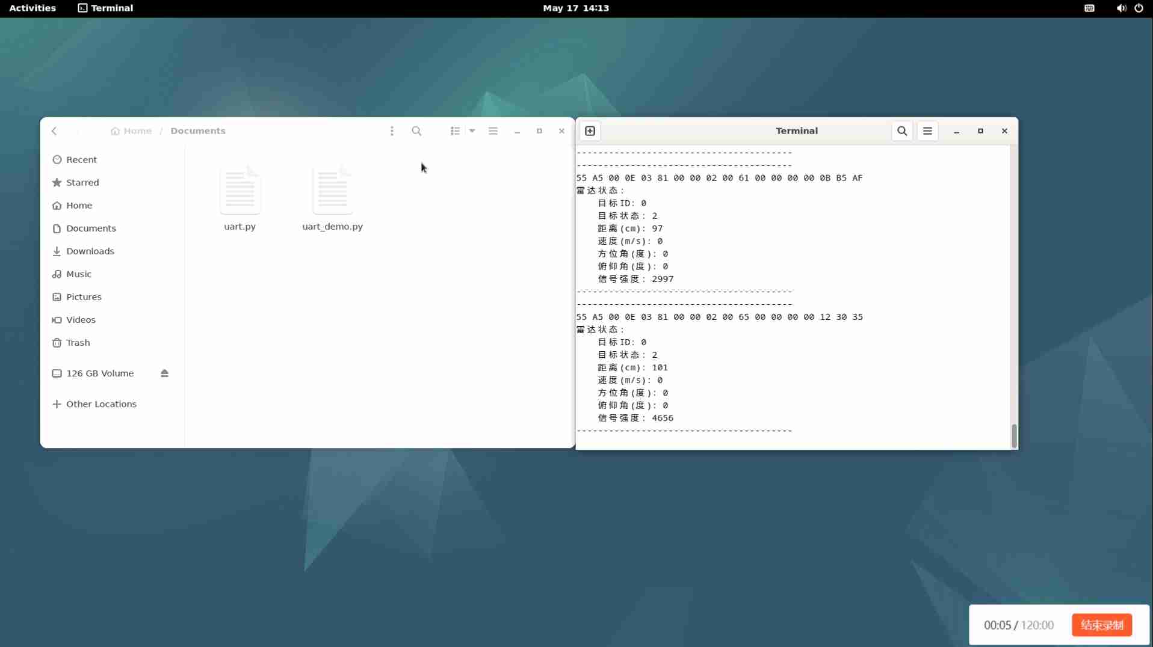1153x647 pixels.
Task: Click the red stop recording button
Action: pyautogui.click(x=1101, y=625)
